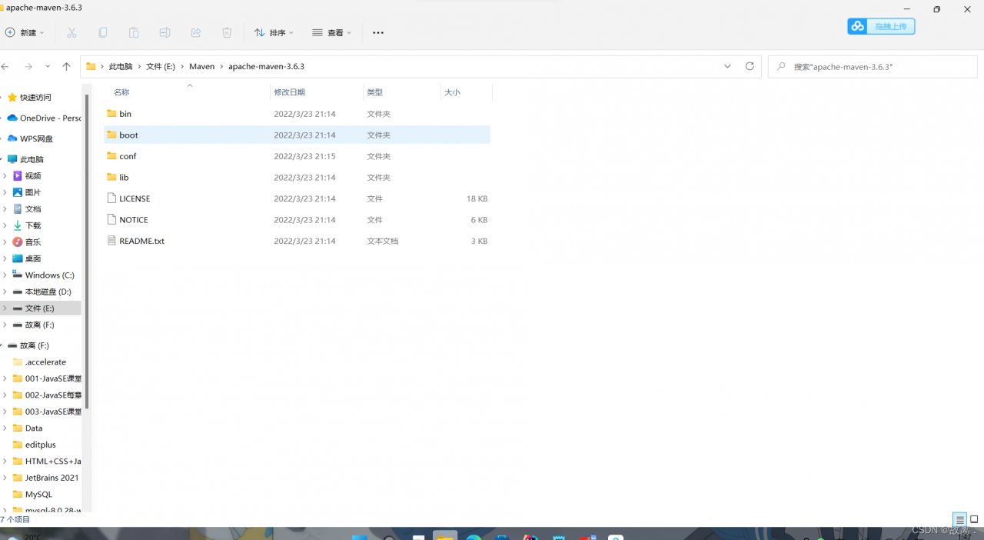The height and width of the screenshot is (540, 984).
Task: Refresh the current folder
Action: click(750, 67)
